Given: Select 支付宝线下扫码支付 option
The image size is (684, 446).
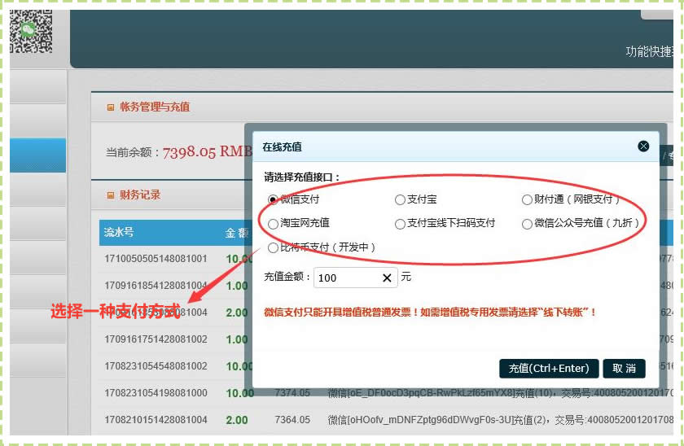Looking at the screenshot, I should pyautogui.click(x=400, y=223).
